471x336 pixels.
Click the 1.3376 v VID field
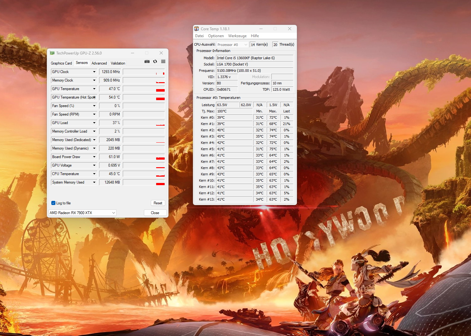pos(227,77)
